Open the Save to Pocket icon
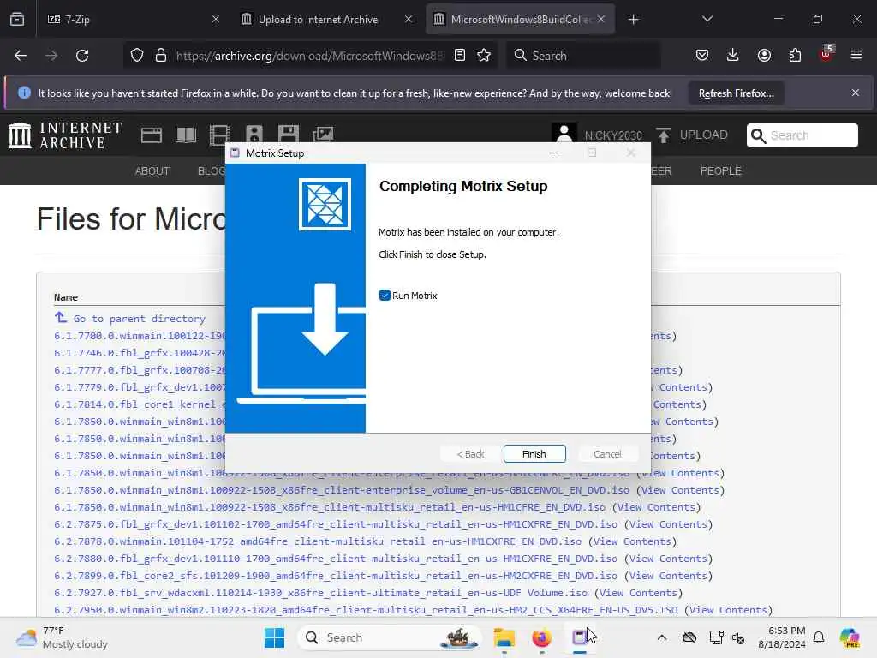 (702, 56)
